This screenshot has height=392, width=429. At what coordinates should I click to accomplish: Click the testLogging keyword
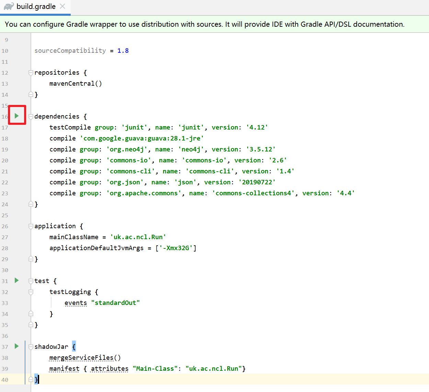click(x=70, y=292)
